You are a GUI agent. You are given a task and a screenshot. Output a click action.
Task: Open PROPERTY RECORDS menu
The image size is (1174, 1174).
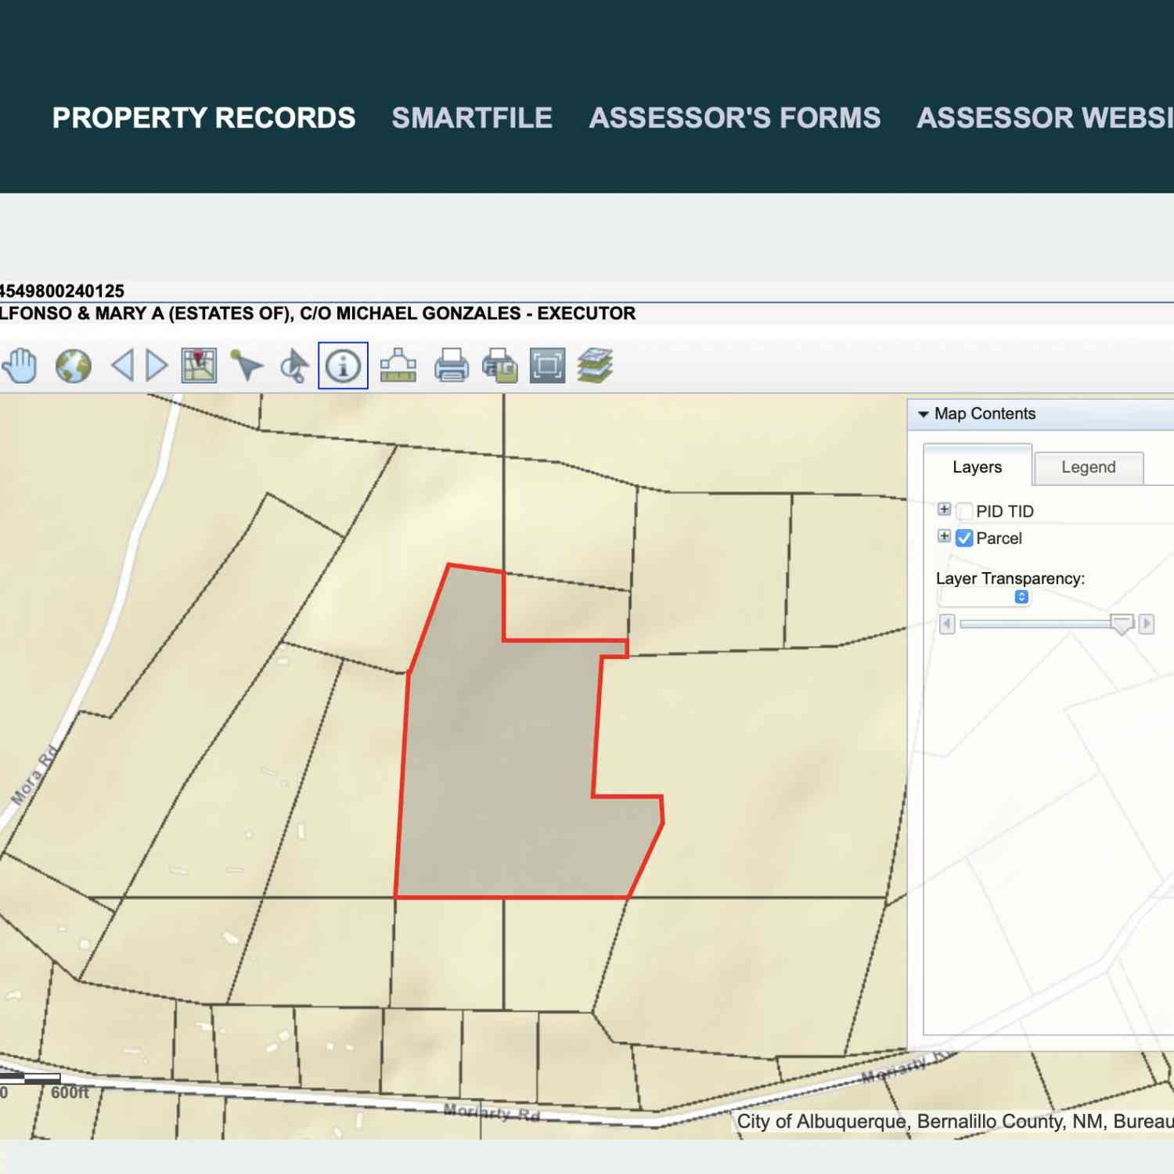coord(203,118)
